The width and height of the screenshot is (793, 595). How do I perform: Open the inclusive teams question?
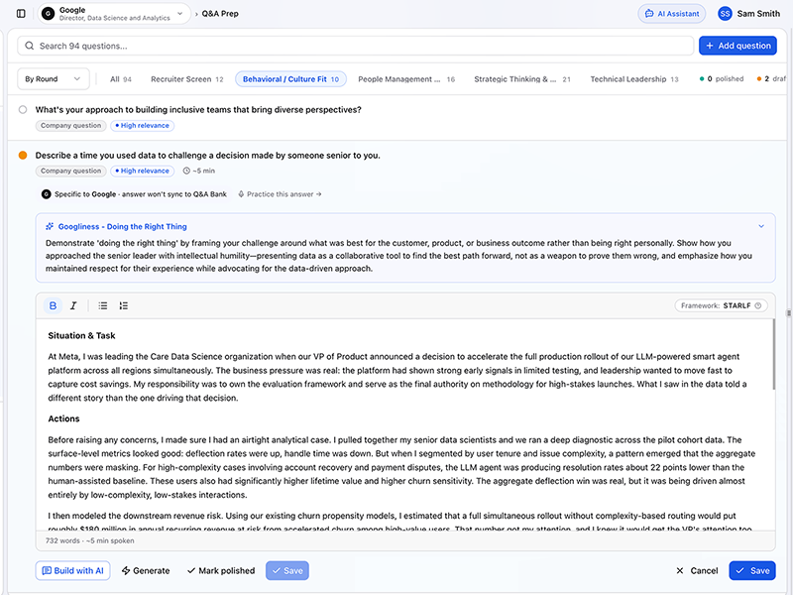point(198,110)
